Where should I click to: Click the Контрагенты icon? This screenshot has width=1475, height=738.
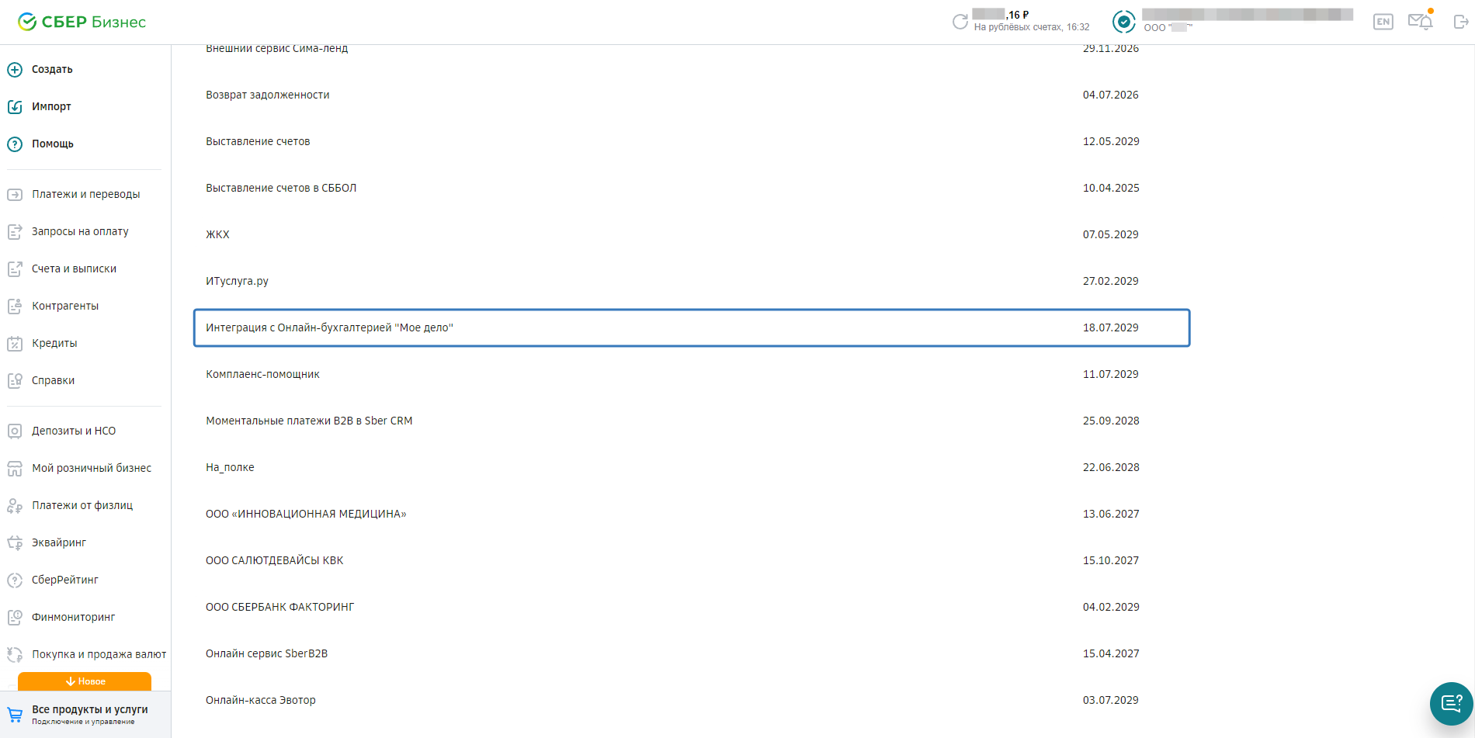click(15, 307)
